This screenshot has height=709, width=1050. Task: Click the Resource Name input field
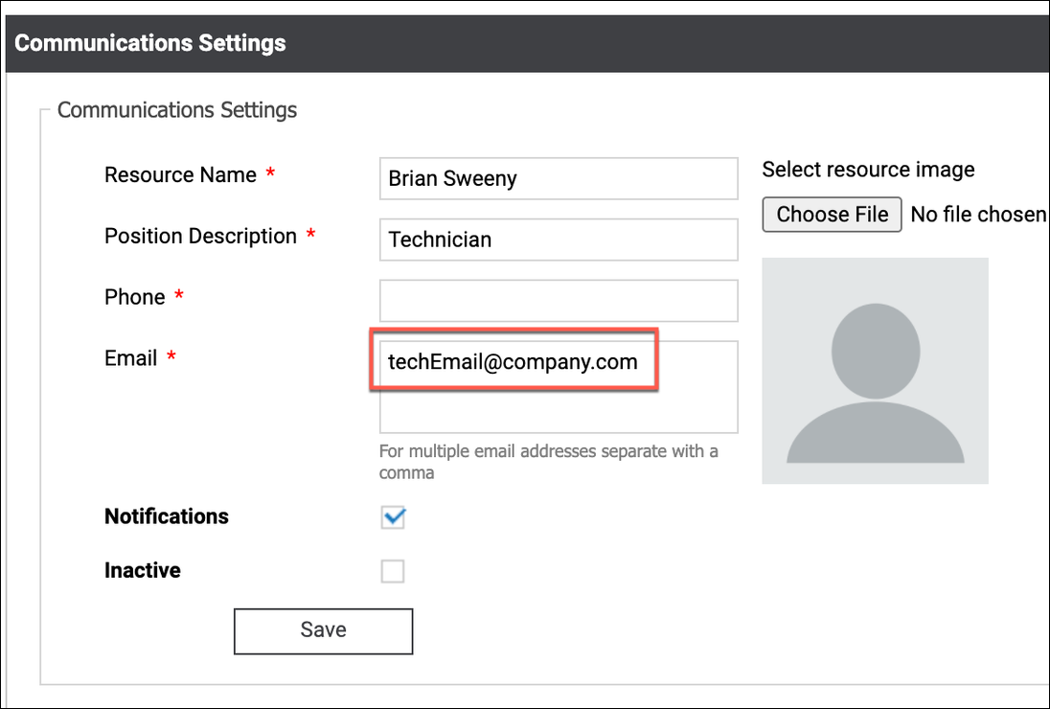click(559, 179)
